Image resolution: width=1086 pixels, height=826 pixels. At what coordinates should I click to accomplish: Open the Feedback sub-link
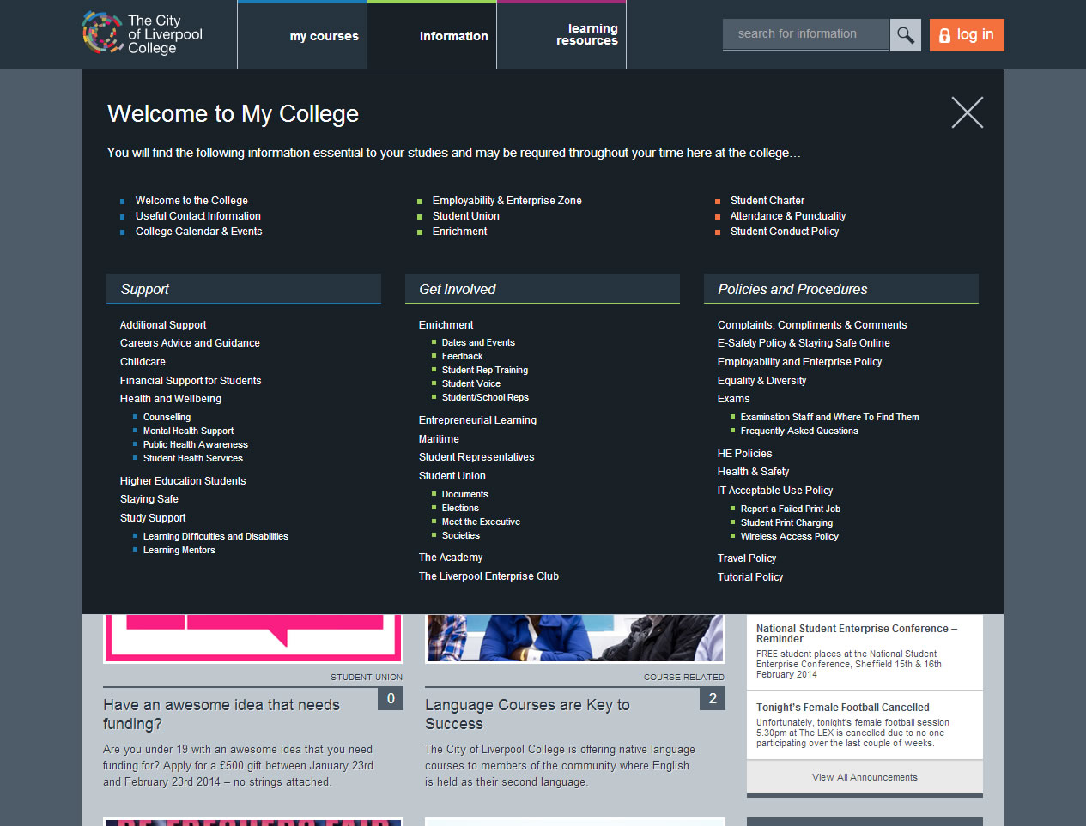462,357
